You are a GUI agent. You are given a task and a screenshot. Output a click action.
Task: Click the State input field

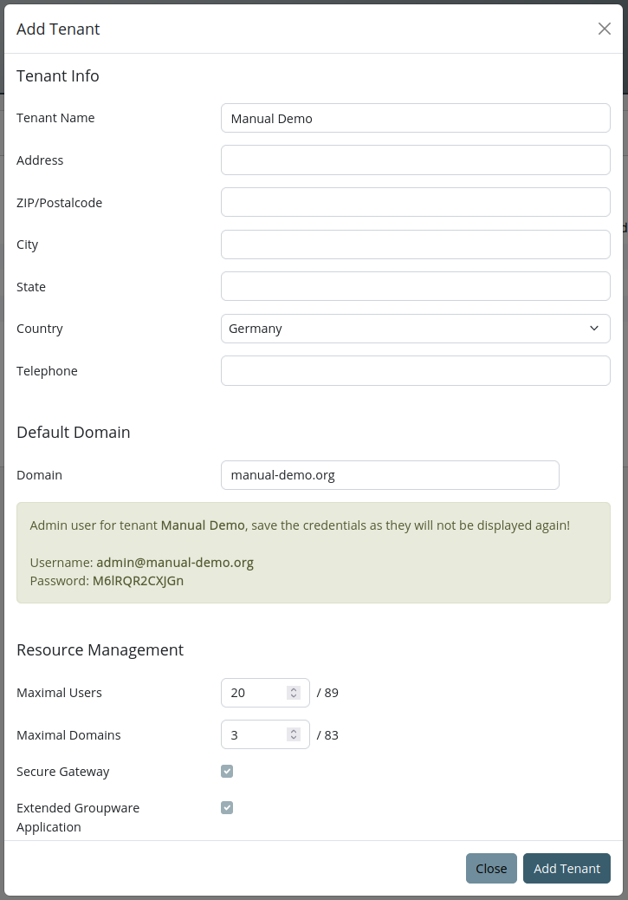[415, 286]
